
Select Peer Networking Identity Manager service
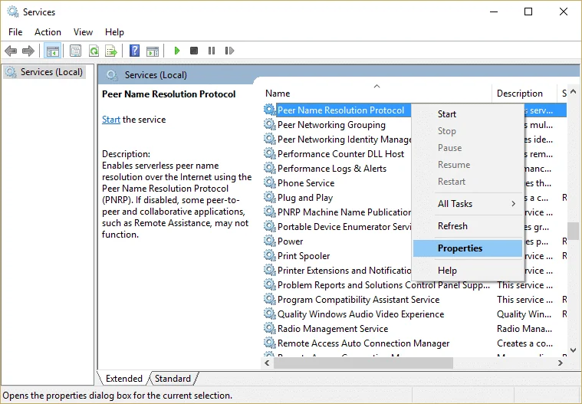click(344, 139)
